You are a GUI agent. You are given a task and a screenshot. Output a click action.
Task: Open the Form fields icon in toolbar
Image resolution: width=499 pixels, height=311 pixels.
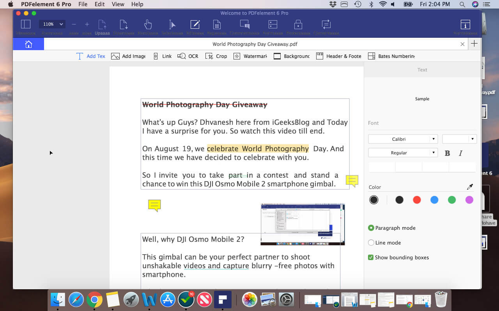pyautogui.click(x=273, y=24)
